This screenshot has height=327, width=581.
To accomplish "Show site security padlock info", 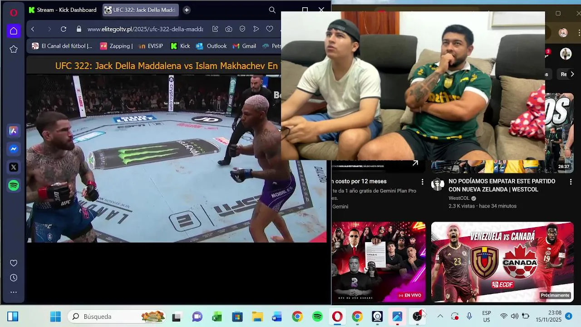I will click(x=79, y=29).
